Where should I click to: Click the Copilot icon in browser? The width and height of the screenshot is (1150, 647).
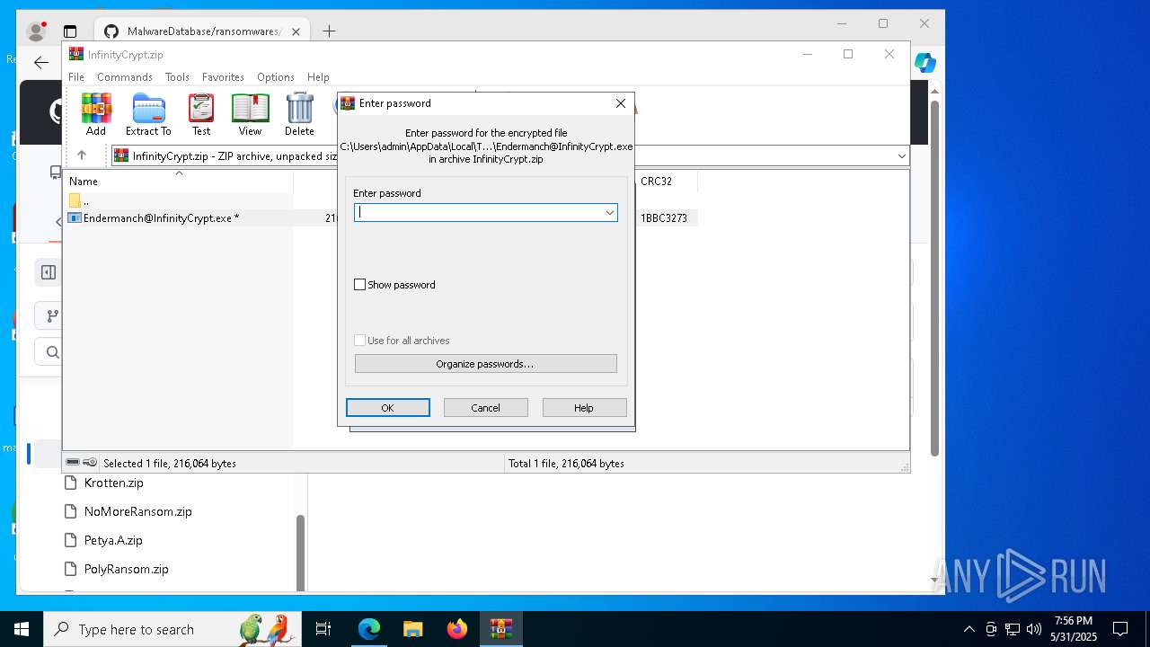(x=925, y=63)
